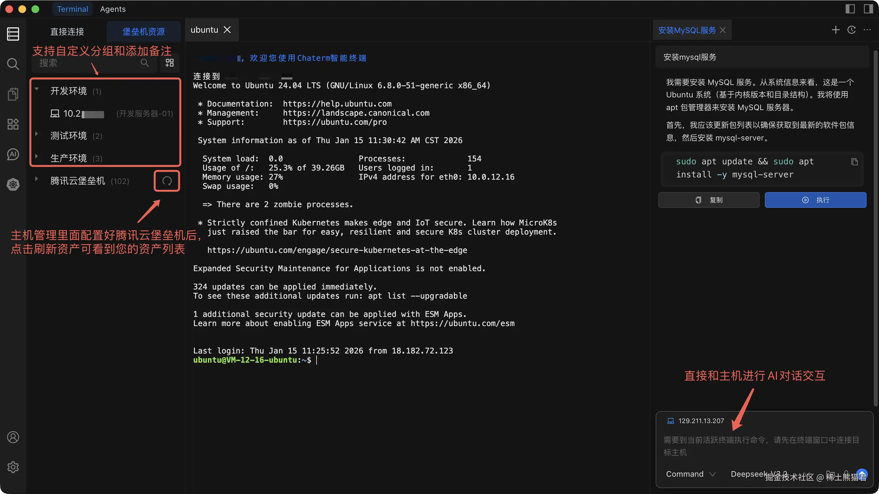Switch to the 直接连接 tab
Image resolution: width=879 pixels, height=494 pixels.
coord(67,32)
